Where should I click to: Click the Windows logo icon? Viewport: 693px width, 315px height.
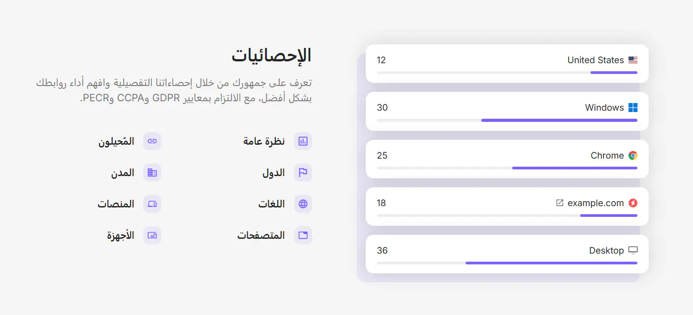(633, 108)
